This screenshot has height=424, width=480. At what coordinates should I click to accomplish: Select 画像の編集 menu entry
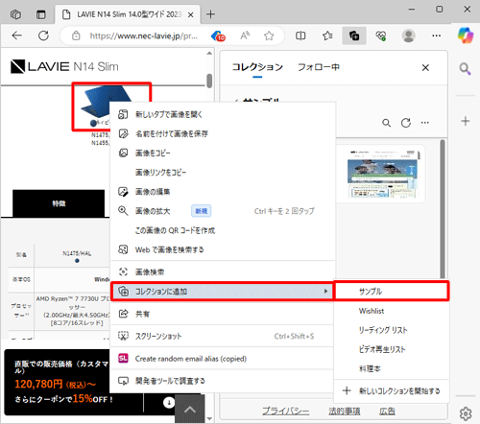pos(223,192)
